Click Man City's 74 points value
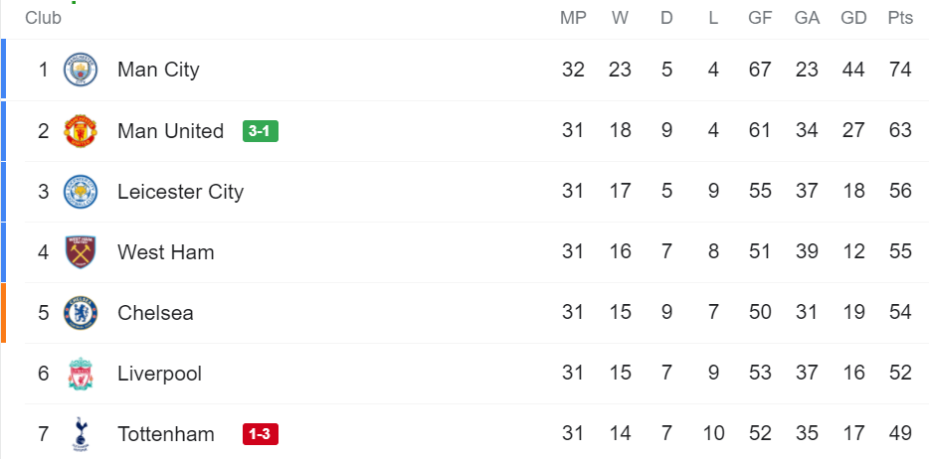The width and height of the screenshot is (929, 459). tap(900, 70)
